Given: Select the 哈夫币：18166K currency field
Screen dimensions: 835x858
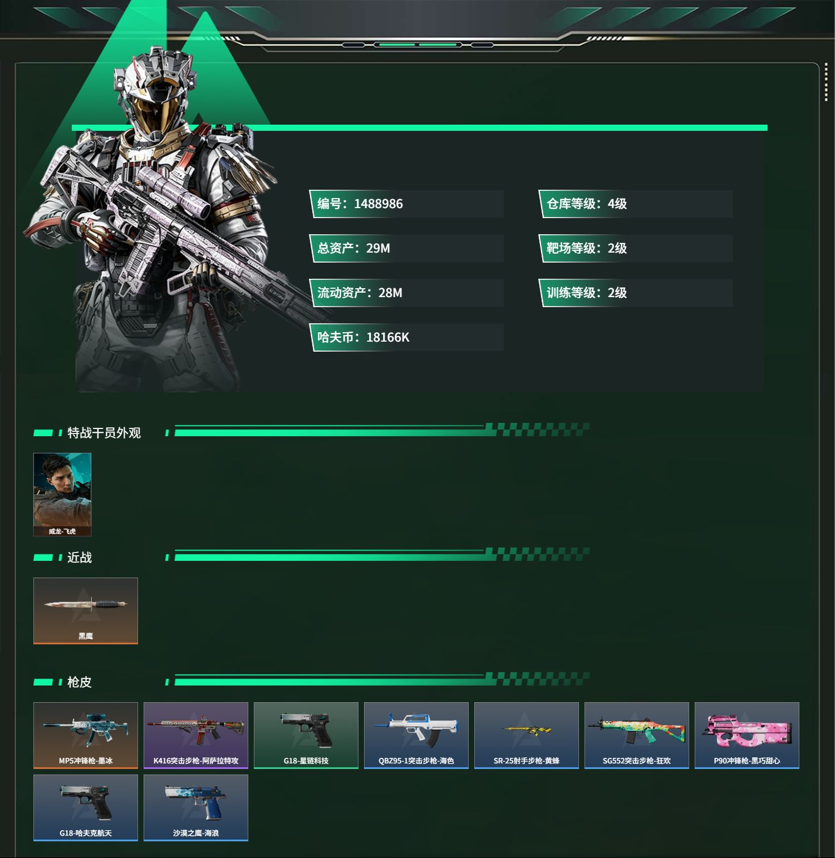Looking at the screenshot, I should click(x=406, y=337).
